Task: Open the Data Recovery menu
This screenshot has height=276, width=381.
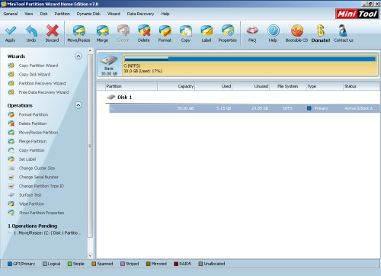Action: coord(140,14)
